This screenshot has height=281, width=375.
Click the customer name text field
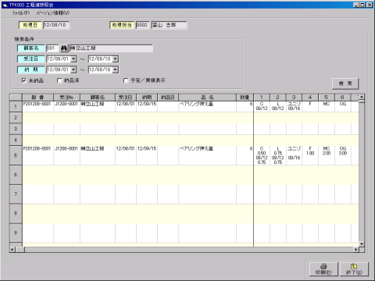coord(111,48)
